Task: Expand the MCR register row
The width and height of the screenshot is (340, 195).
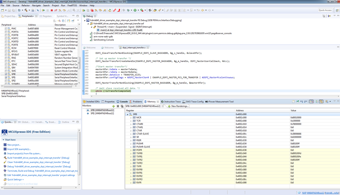Action: (x=131, y=117)
